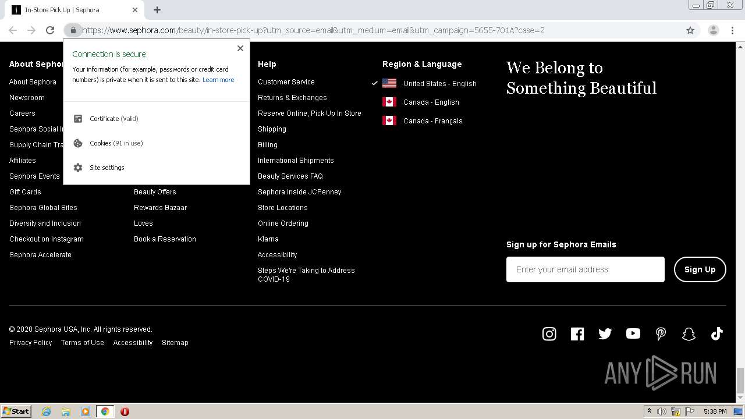
Task: Open Terms of Use link
Action: [x=83, y=343]
